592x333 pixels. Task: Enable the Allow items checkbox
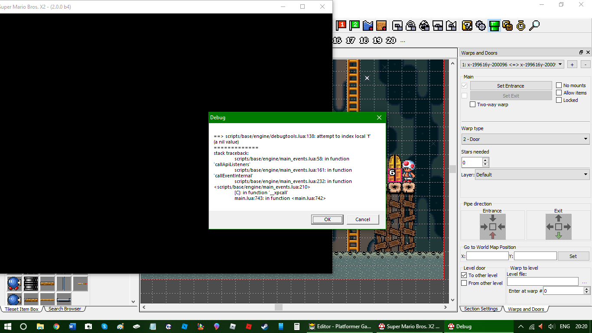coord(559,93)
